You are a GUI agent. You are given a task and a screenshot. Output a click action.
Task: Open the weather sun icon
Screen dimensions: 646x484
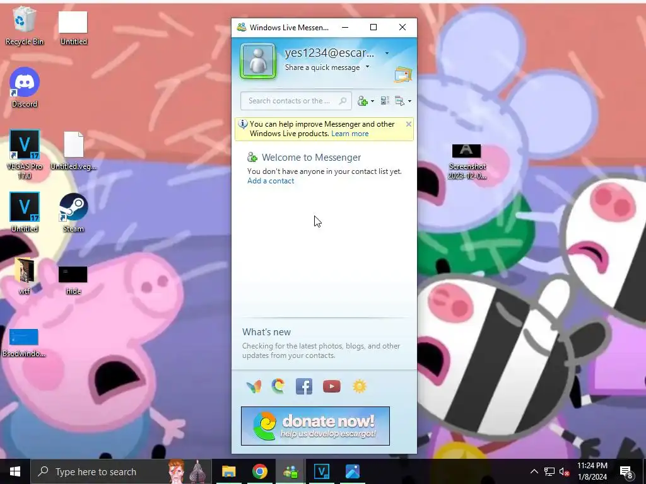pos(359,386)
